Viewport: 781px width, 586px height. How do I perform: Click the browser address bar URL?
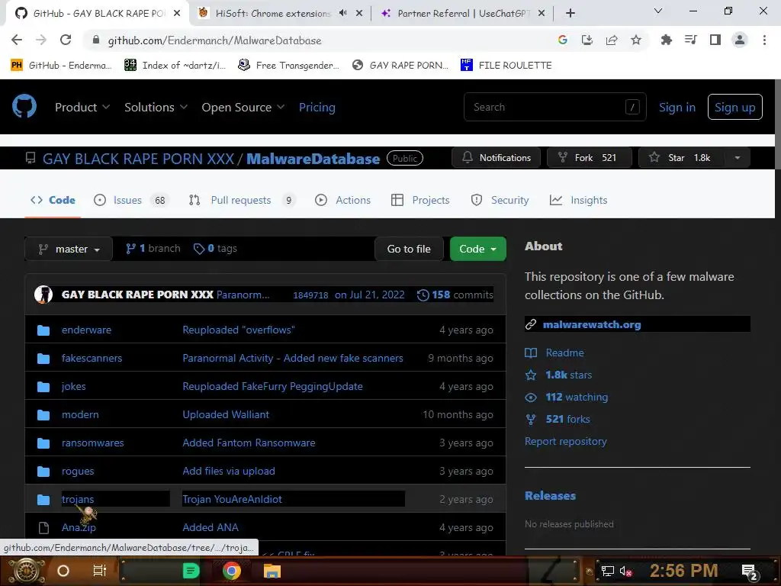pos(214,40)
